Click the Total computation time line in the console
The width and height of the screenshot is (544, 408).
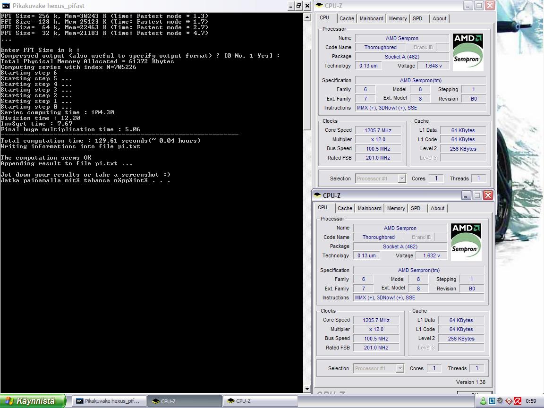point(101,141)
